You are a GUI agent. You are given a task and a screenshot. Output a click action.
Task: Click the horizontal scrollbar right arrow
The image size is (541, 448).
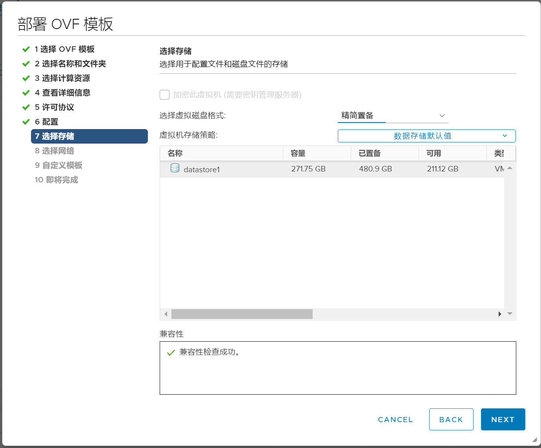click(x=499, y=314)
